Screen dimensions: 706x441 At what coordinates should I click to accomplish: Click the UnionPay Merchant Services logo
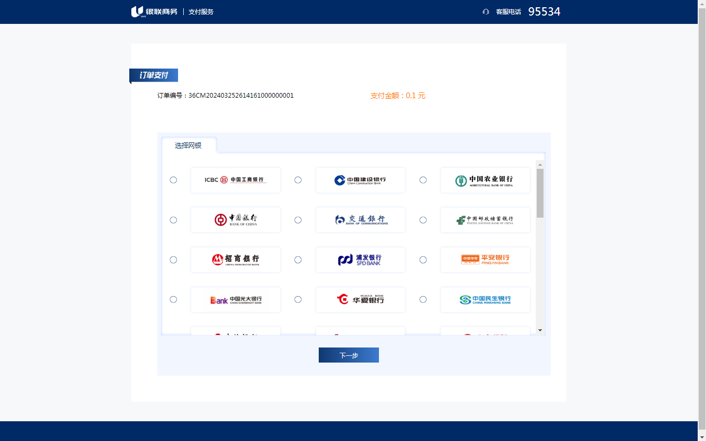coord(154,11)
